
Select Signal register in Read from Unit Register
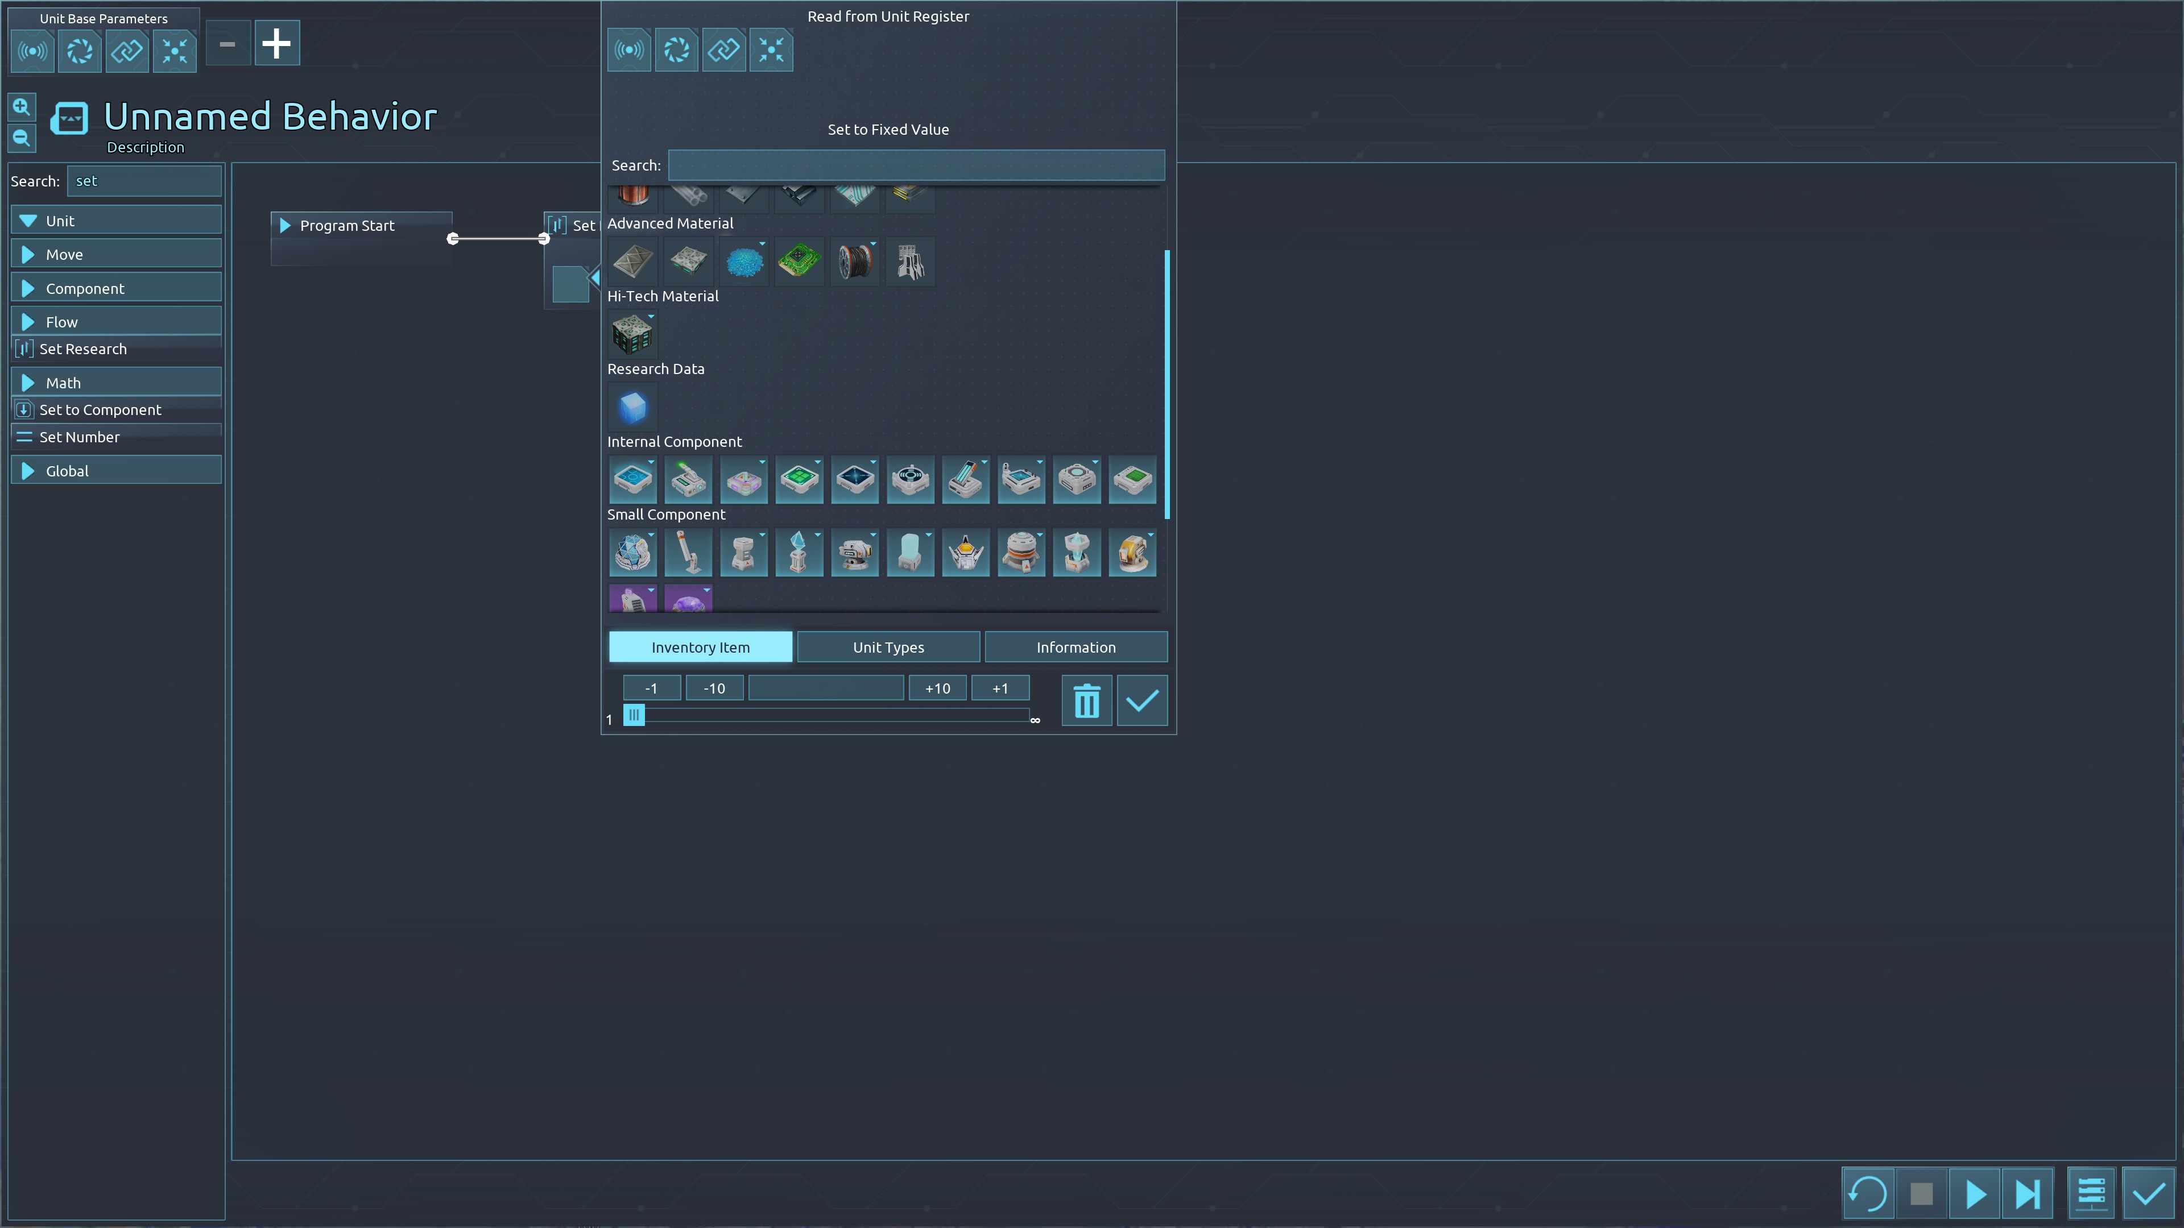click(629, 50)
